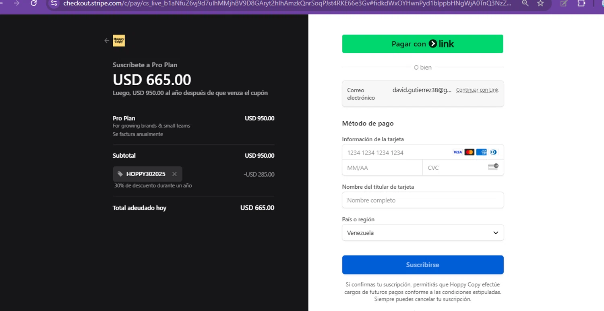Remove the HOPPY302025 coupon with the X
604x311 pixels.
click(x=174, y=174)
